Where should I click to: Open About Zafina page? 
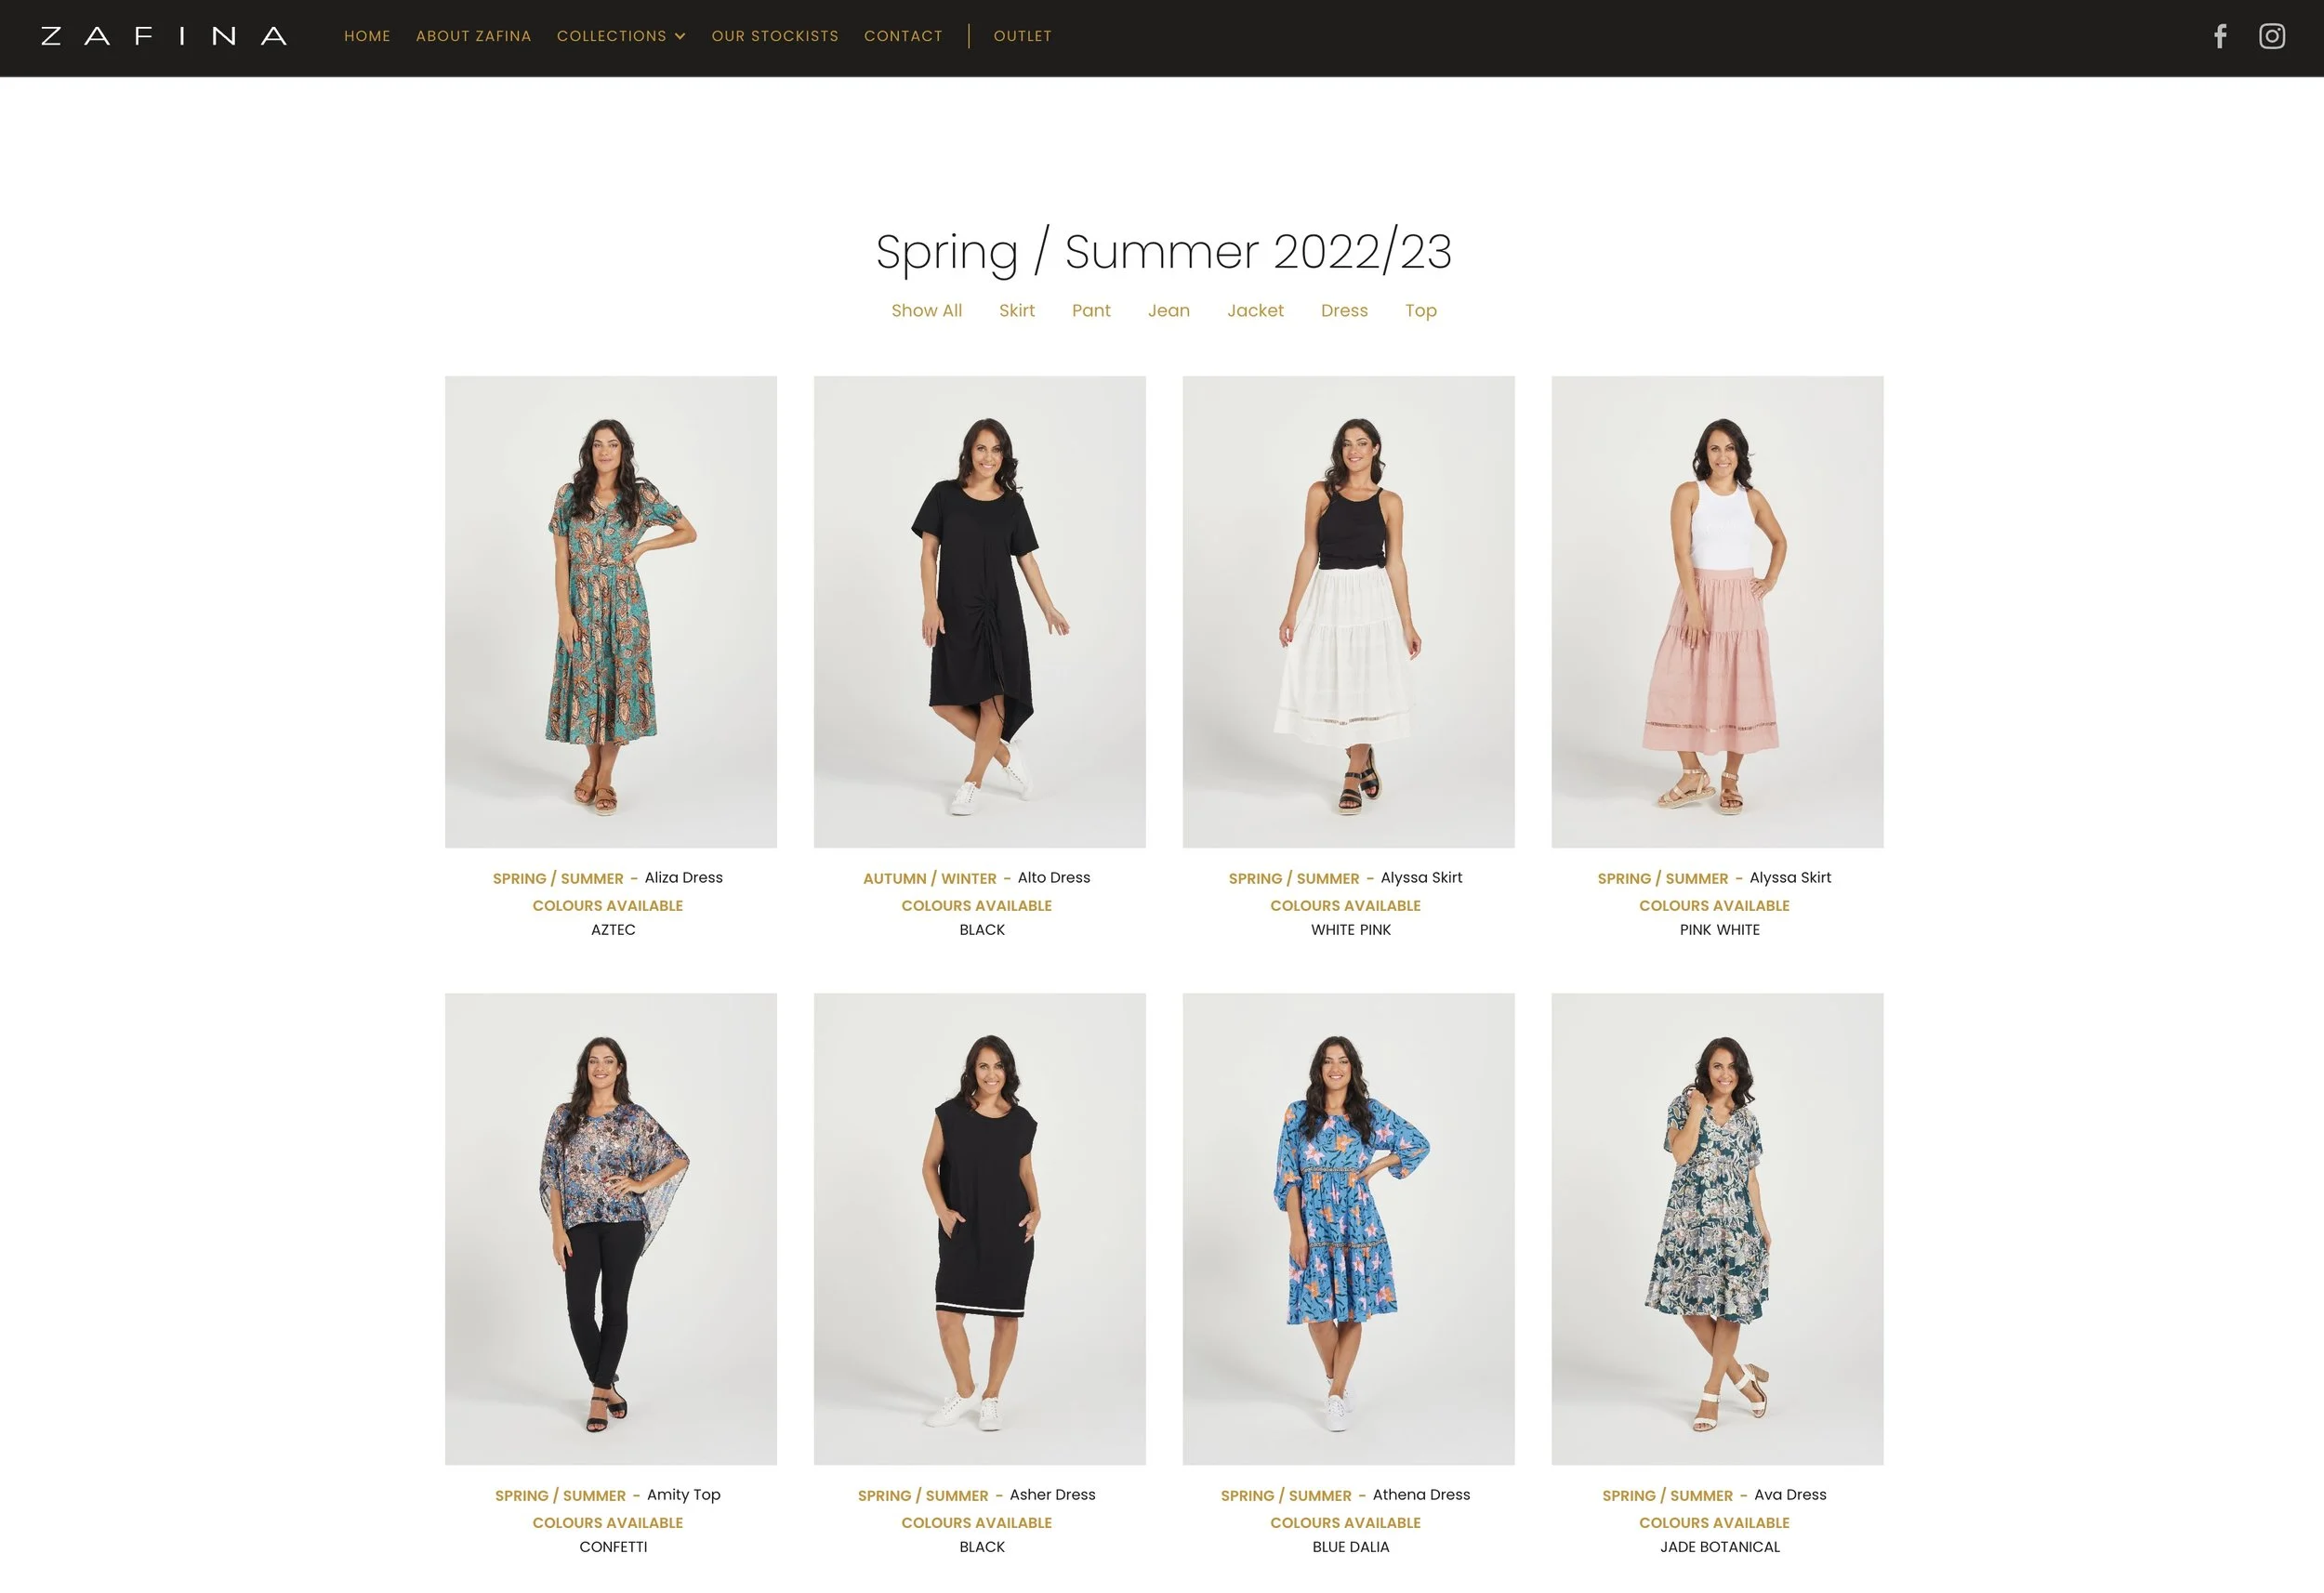point(473,36)
